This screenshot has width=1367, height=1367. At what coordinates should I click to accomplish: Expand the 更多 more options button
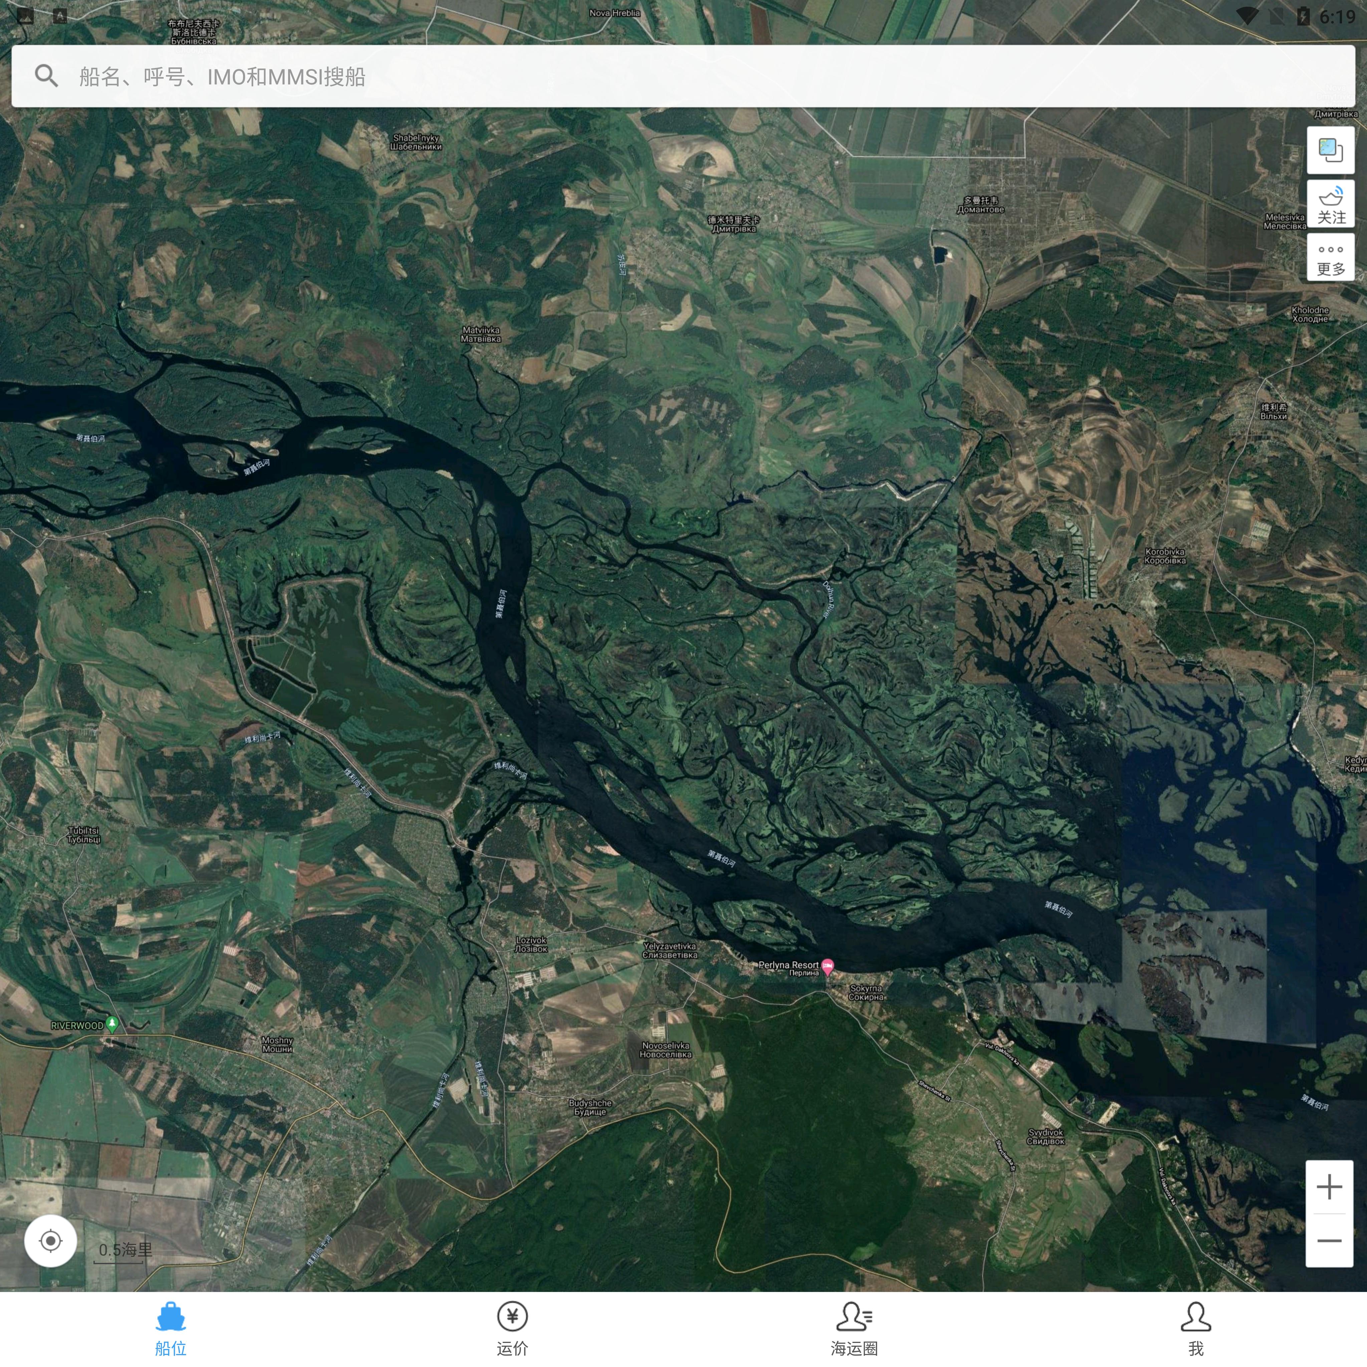1330,258
